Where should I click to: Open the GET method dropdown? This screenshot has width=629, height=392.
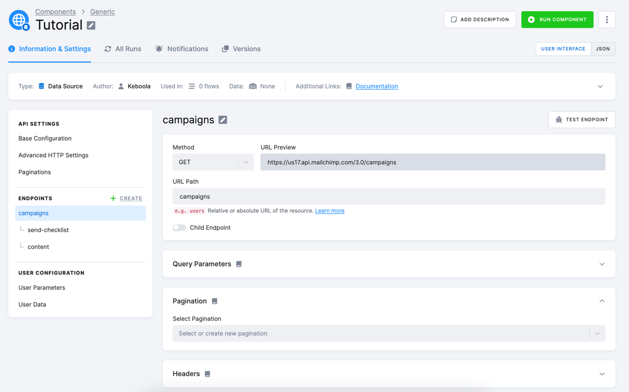(x=213, y=162)
